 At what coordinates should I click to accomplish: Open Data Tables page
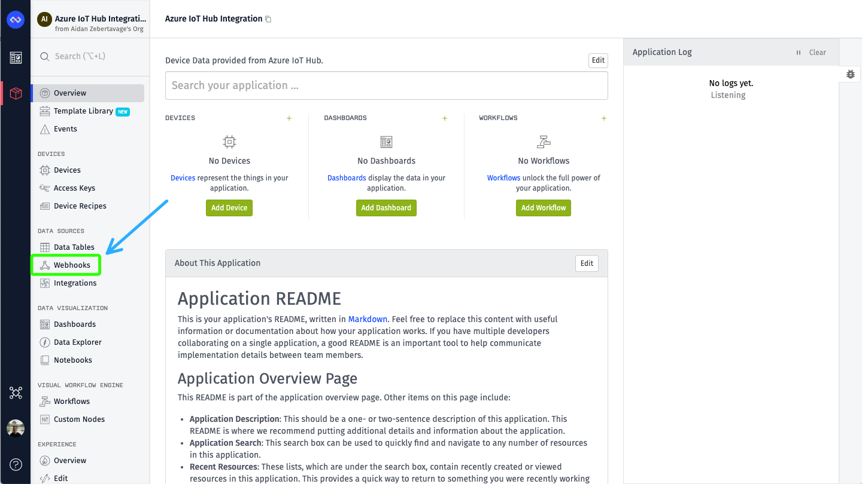point(74,247)
